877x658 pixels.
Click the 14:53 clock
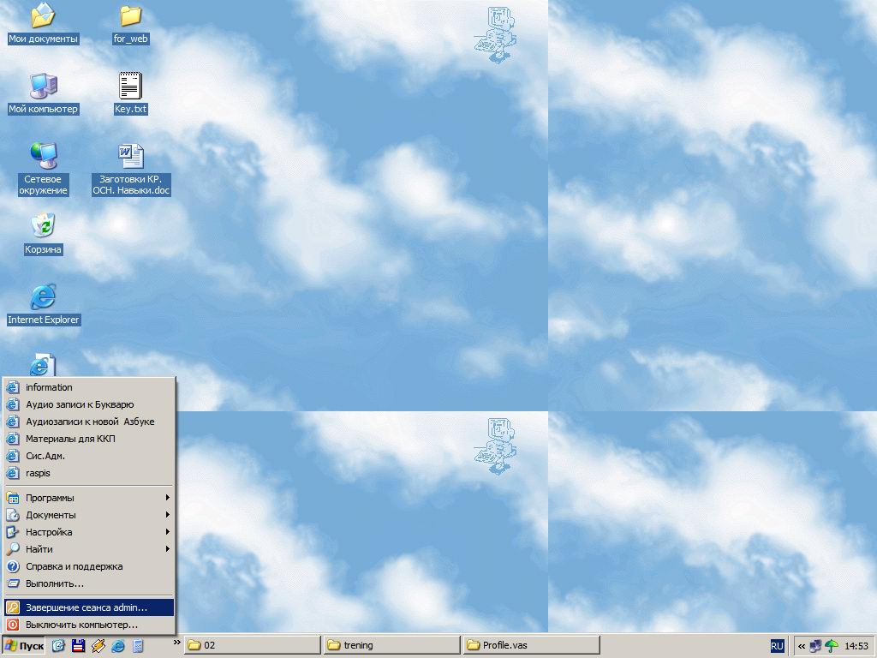pyautogui.click(x=856, y=646)
